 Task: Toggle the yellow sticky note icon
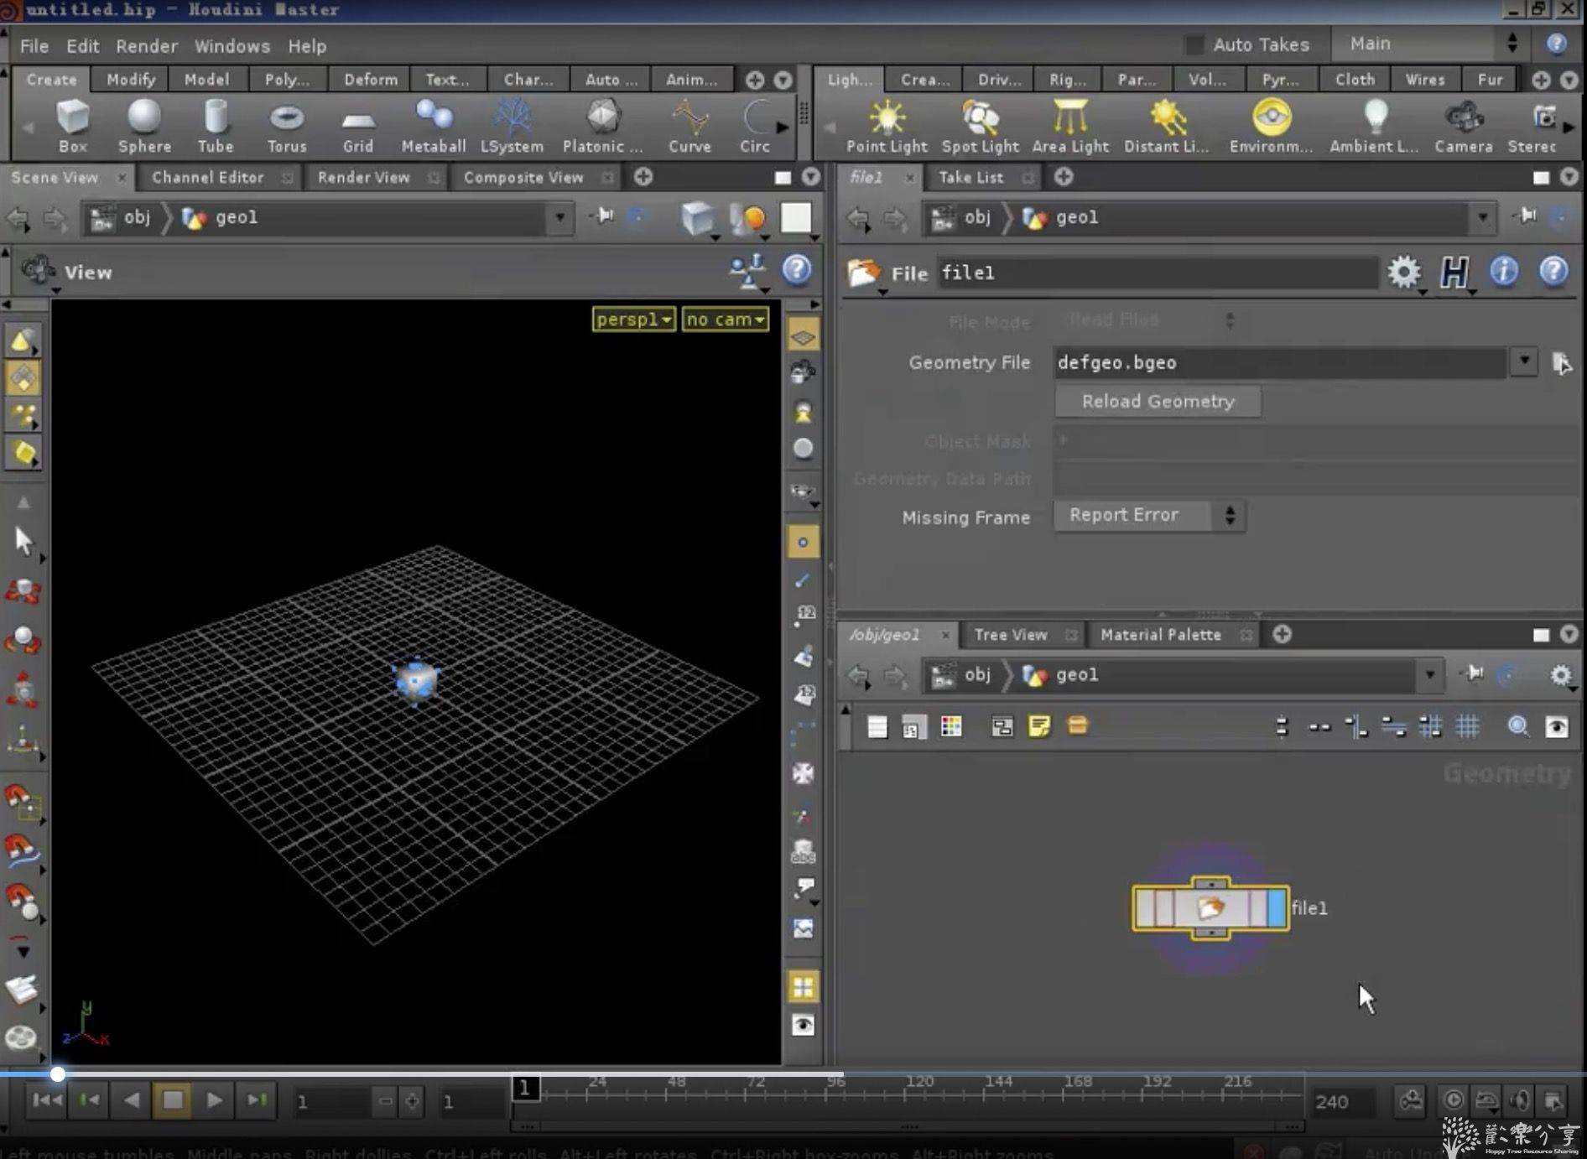click(1039, 726)
